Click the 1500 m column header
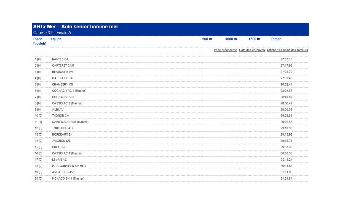The height and width of the screenshot is (198, 353). pos(254,39)
